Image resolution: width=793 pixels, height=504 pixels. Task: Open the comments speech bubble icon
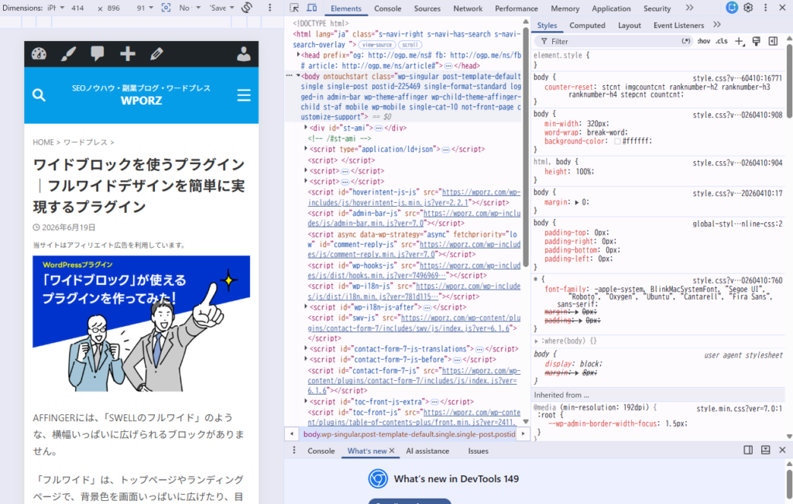[97, 54]
